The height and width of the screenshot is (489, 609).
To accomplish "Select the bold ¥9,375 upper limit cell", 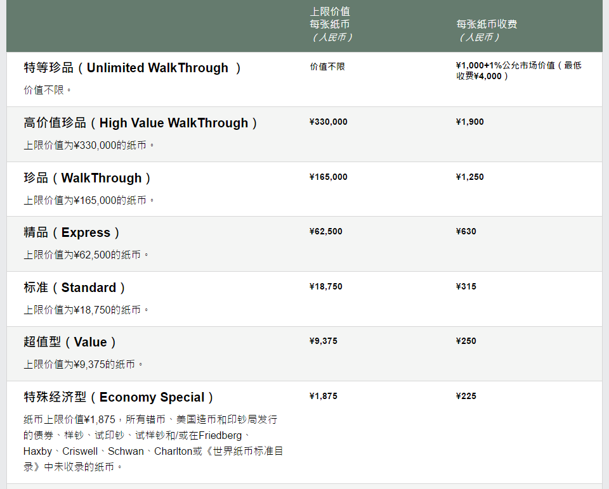I will click(324, 341).
